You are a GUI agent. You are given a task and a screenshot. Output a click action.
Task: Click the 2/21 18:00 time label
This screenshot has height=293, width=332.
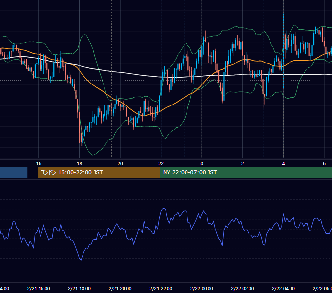80,288
